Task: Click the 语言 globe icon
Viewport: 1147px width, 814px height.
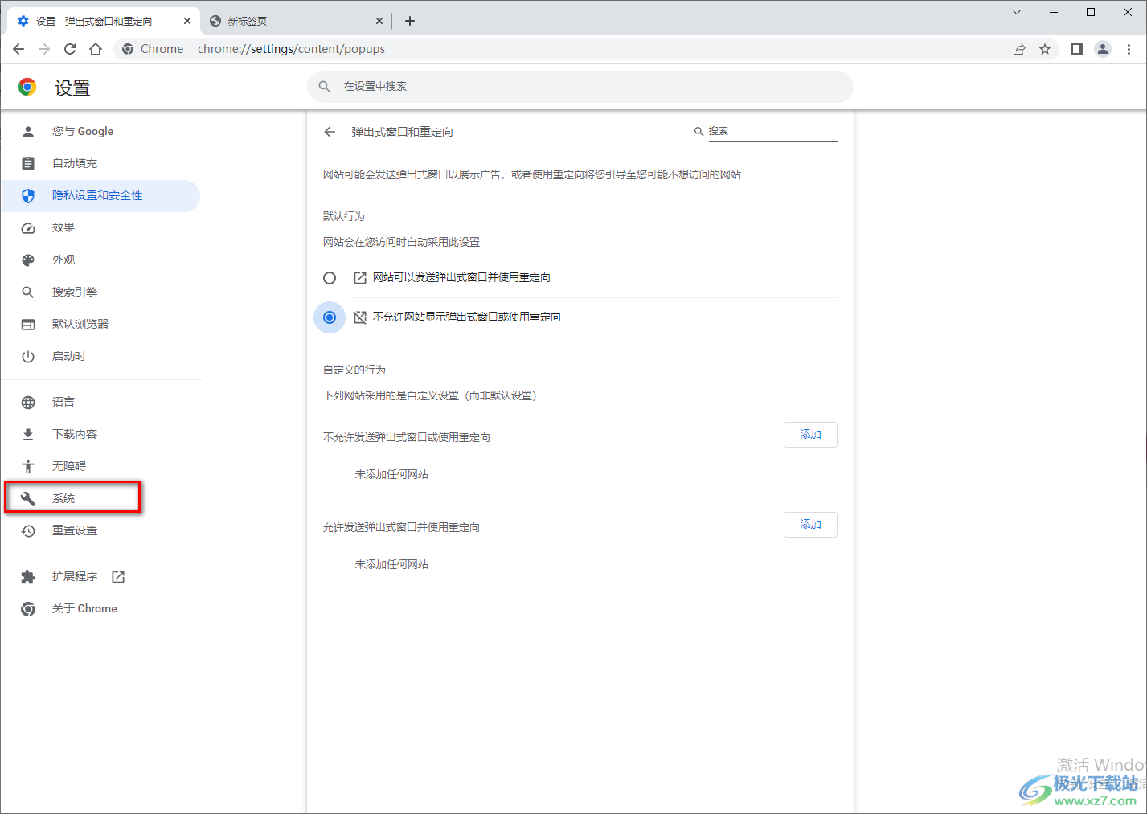Action: (28, 403)
